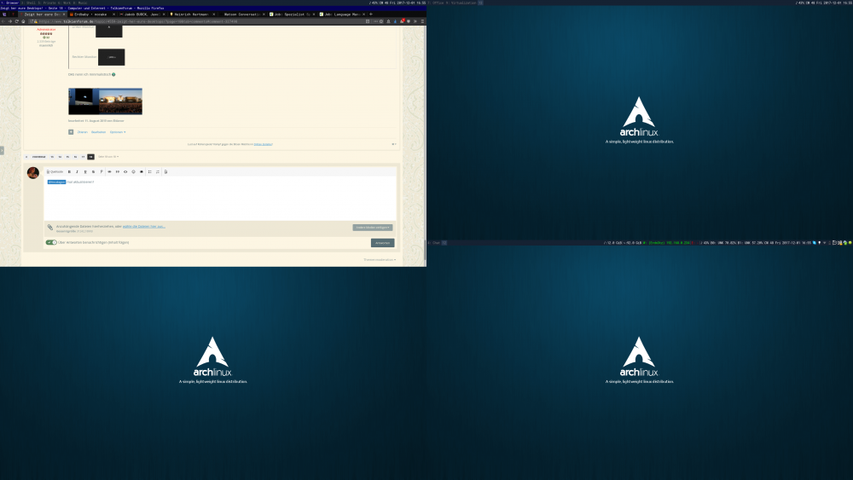Click the multi-quote plus icon under the post

click(71, 132)
